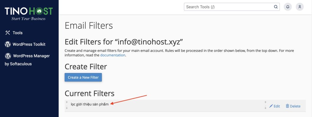
Task: Click Create a New Filter button
Action: tap(83, 77)
